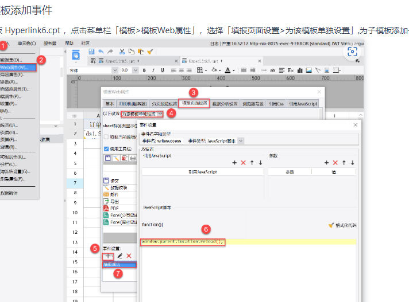This screenshot has height=302, width=409.
Task: Check the 填报当前编辑 checkbox
Action: [106, 137]
